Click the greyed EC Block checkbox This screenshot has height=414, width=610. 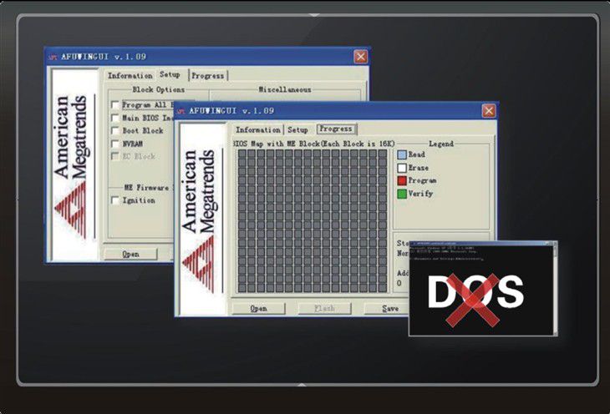point(115,156)
